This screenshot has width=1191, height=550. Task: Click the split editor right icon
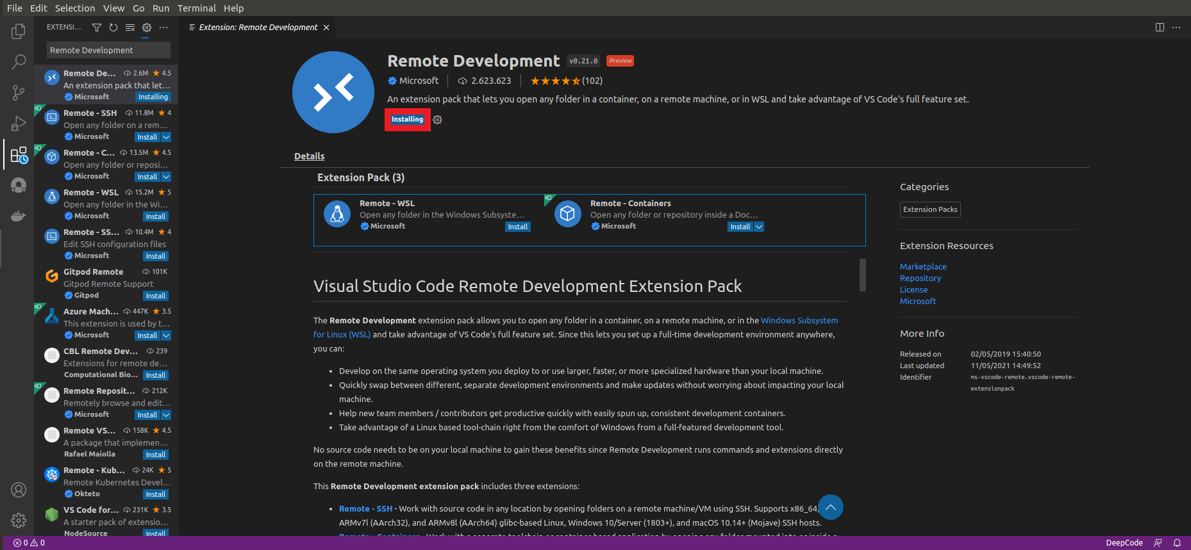pyautogui.click(x=1160, y=28)
